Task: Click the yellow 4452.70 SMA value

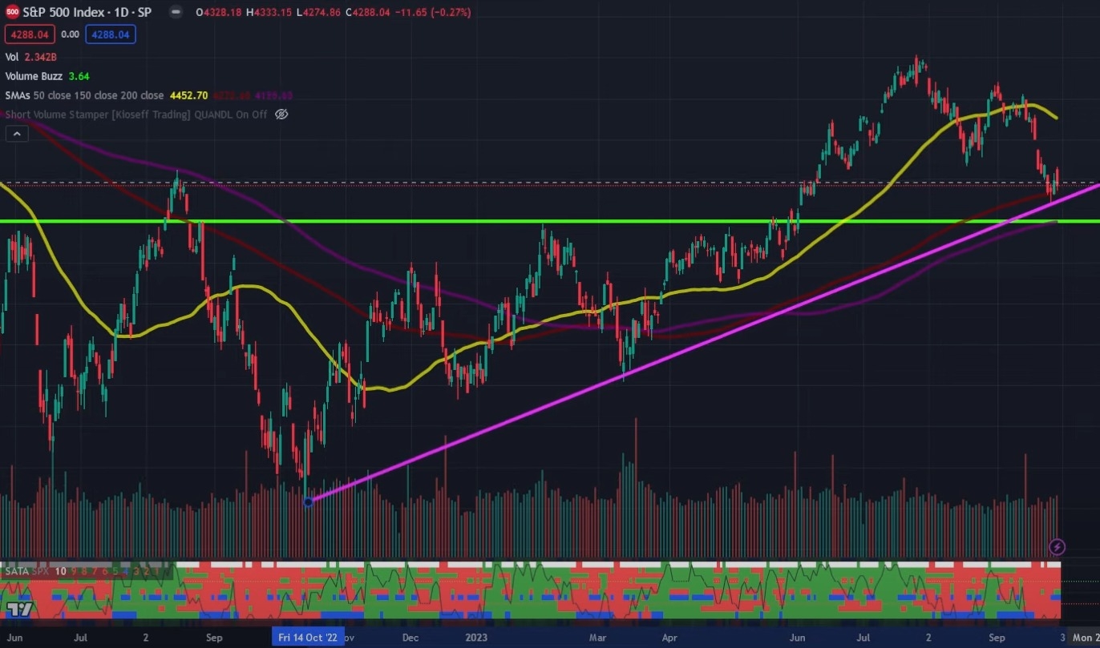Action: point(189,95)
